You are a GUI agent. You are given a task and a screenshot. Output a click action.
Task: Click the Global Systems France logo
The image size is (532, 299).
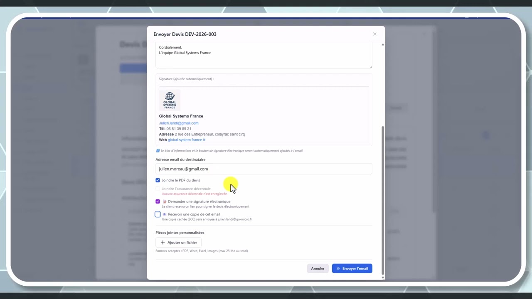170,100
